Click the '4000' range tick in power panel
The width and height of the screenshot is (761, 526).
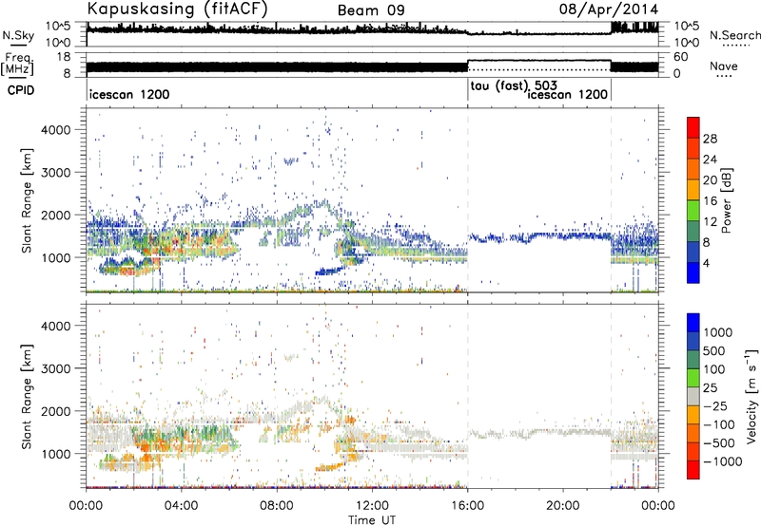click(55, 130)
